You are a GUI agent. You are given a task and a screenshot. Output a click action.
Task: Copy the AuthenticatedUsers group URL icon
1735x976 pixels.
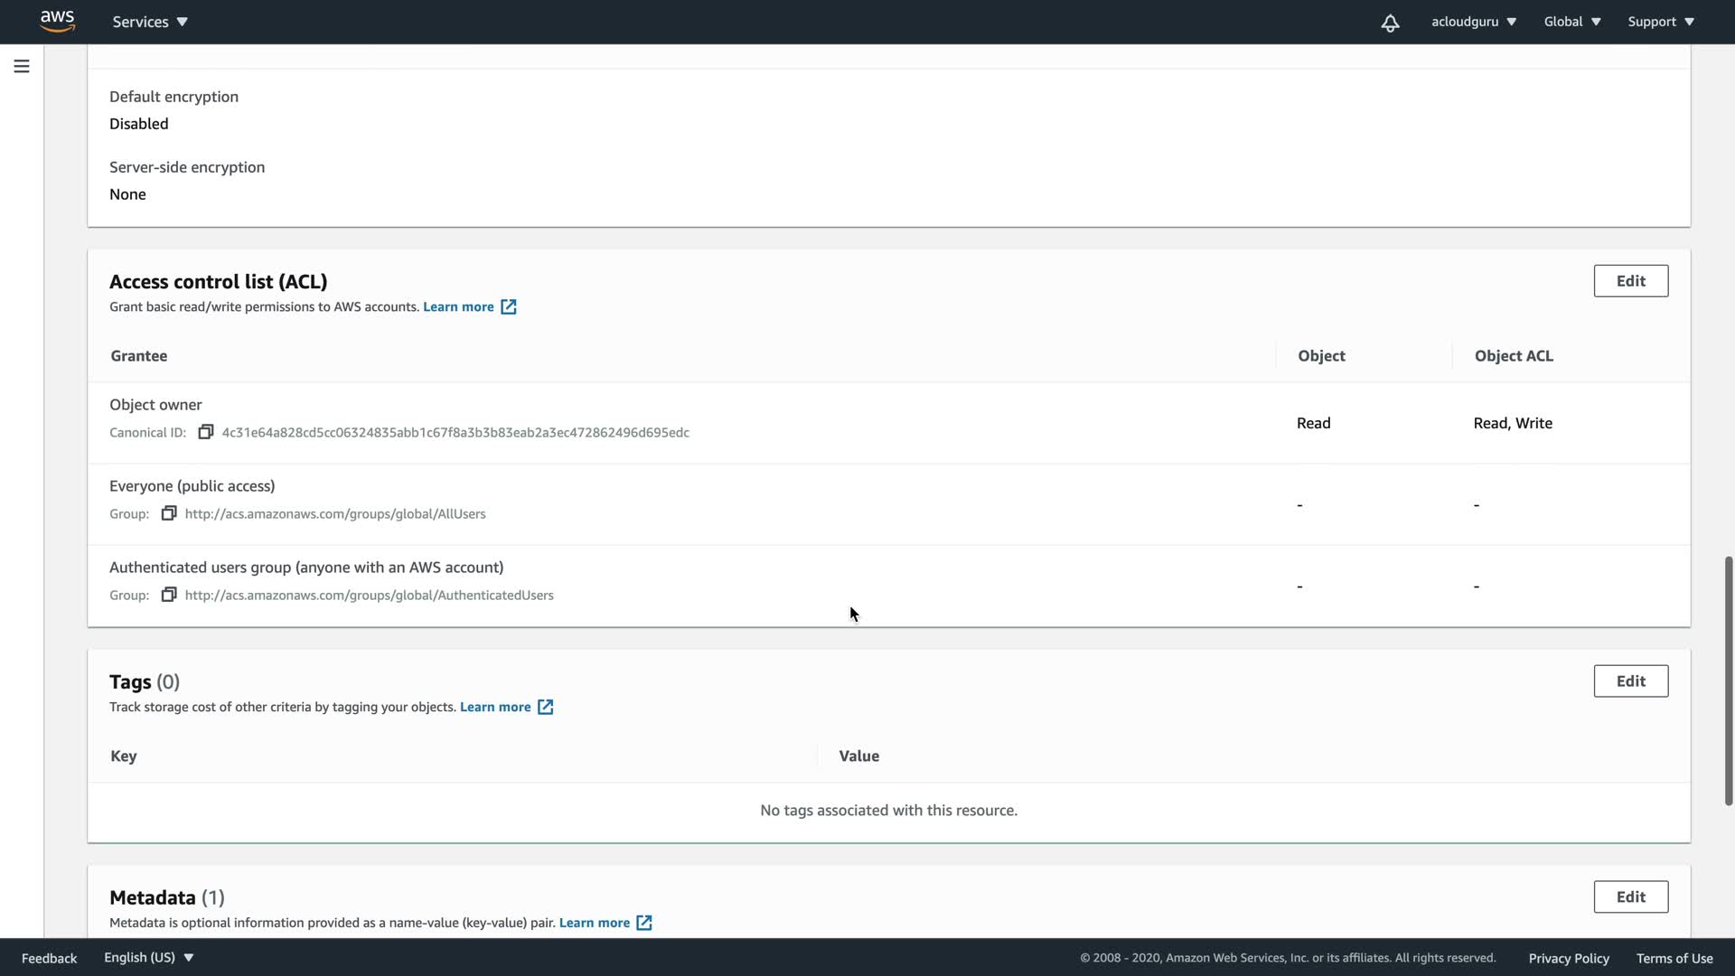pyautogui.click(x=168, y=595)
